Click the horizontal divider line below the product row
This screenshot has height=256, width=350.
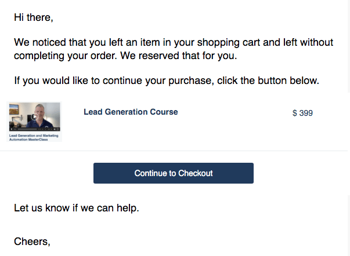coord(174,151)
